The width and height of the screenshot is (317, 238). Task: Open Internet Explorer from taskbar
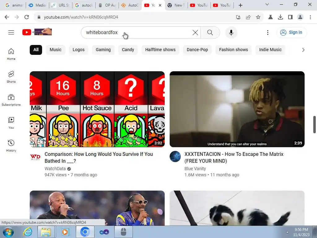(x=28, y=232)
